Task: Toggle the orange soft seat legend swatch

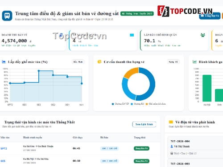Action: (x=147, y=104)
